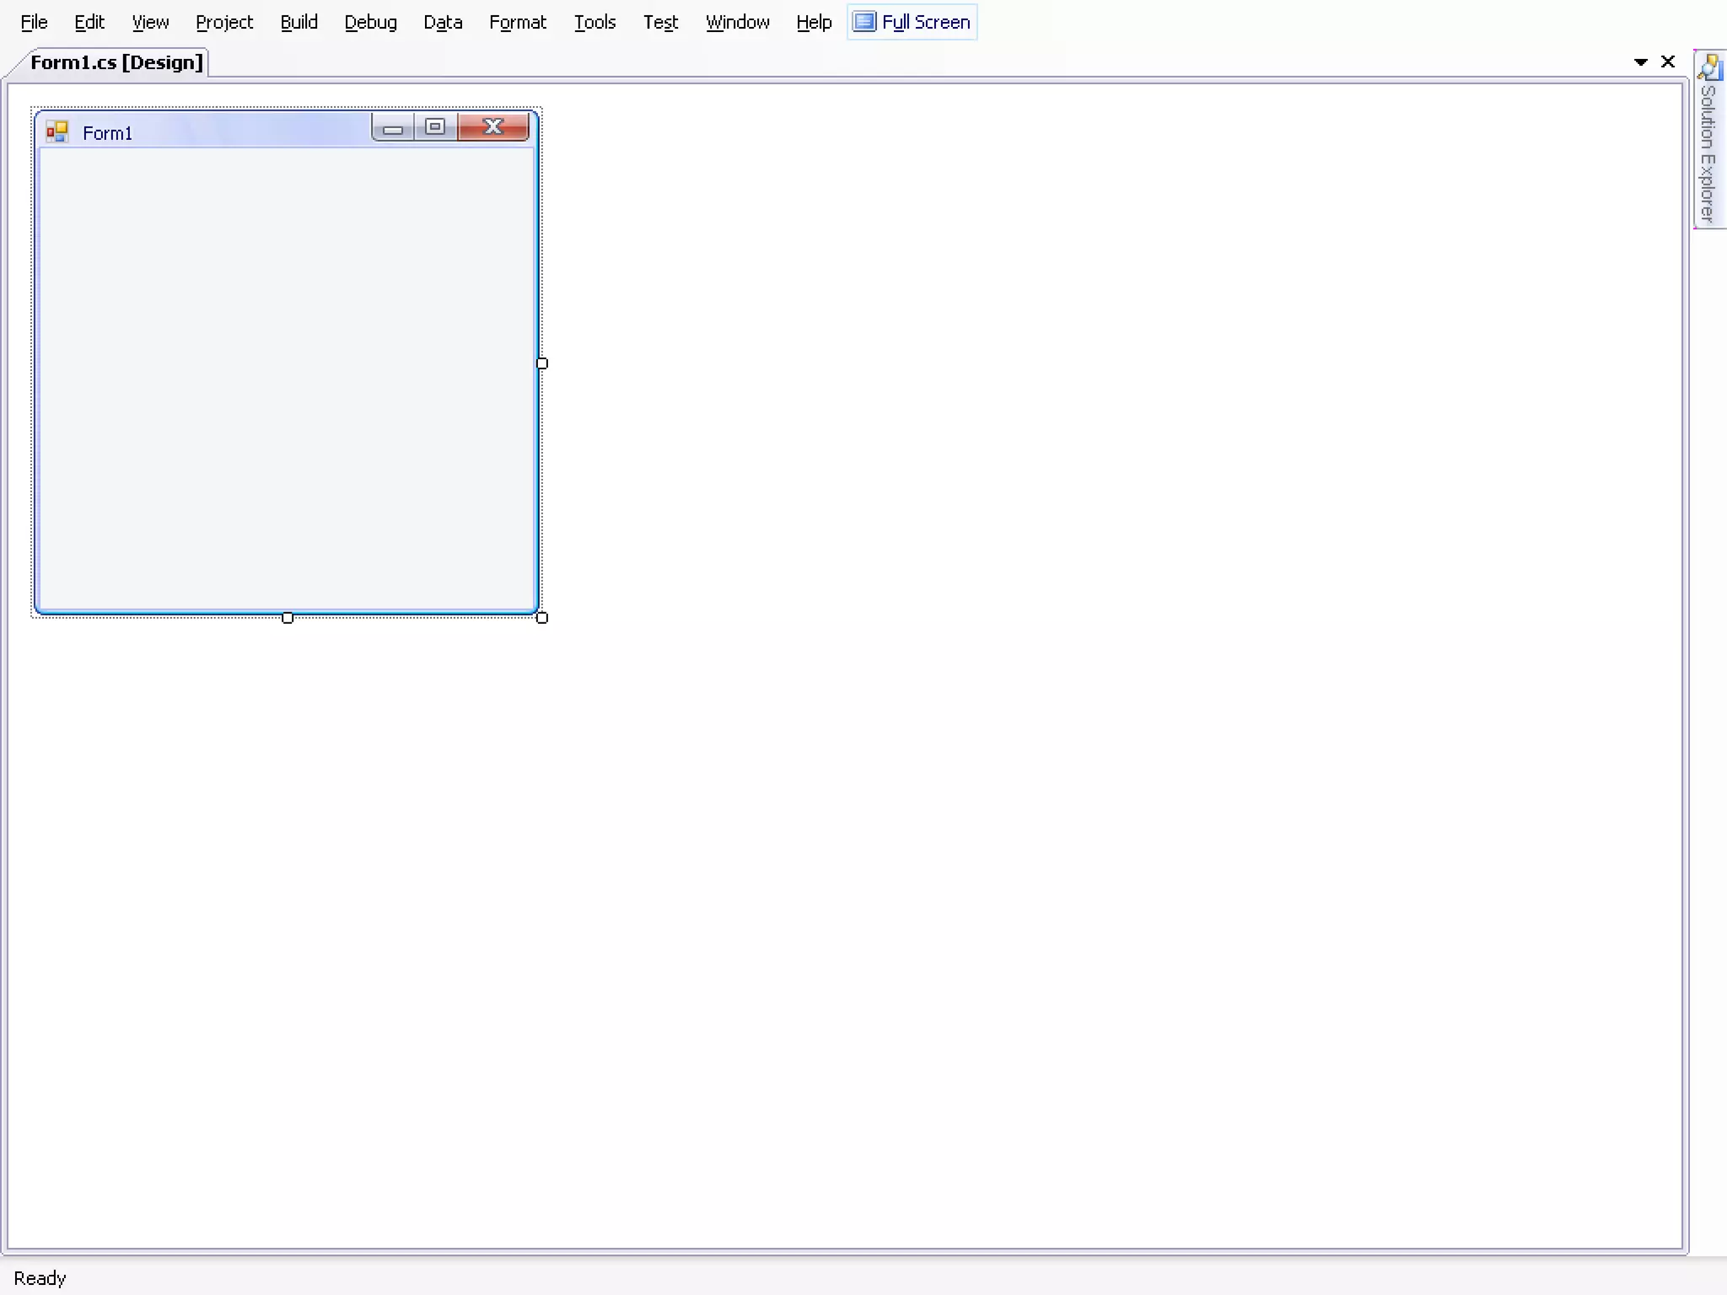Open the Edit menu
The image size is (1727, 1295).
pyautogui.click(x=89, y=22)
